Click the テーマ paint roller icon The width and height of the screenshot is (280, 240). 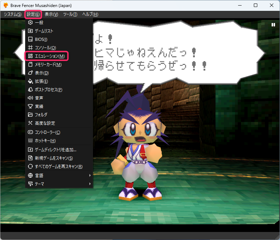click(x=30, y=184)
